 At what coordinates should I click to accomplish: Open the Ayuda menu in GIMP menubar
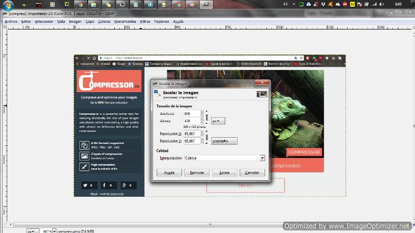(178, 21)
